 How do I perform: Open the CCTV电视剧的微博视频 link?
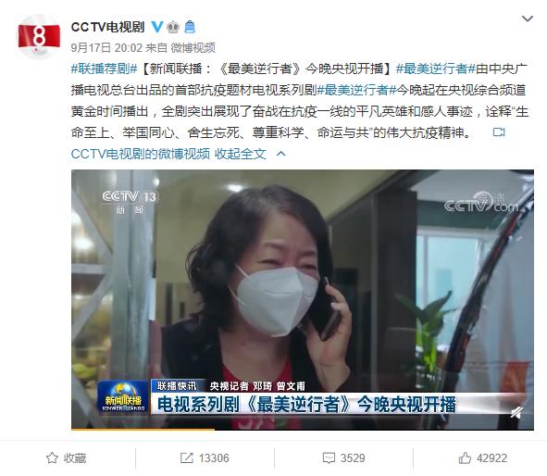pos(141,154)
